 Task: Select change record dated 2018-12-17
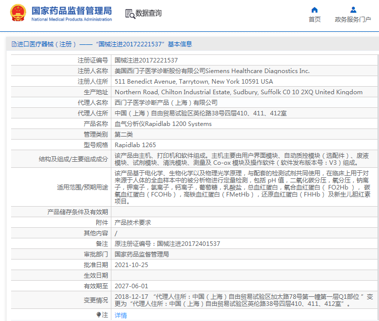coord(243,300)
